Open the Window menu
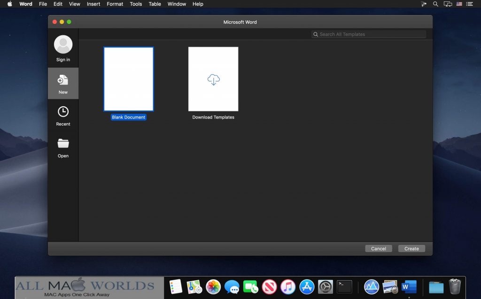Screen dimensions: 481x299 coord(177,4)
